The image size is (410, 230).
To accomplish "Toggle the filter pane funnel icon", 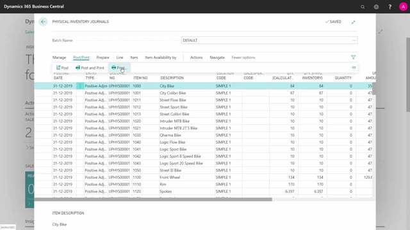I will click(x=353, y=57).
